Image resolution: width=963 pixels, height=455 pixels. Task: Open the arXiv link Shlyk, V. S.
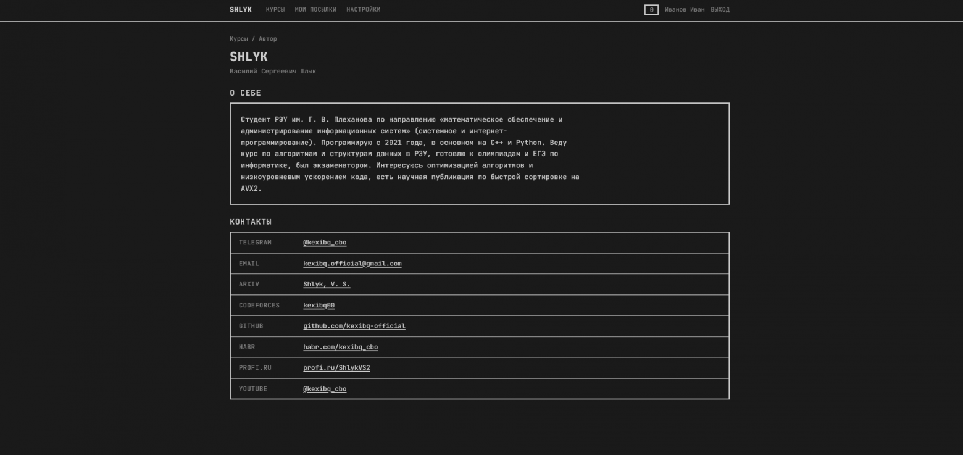click(327, 285)
